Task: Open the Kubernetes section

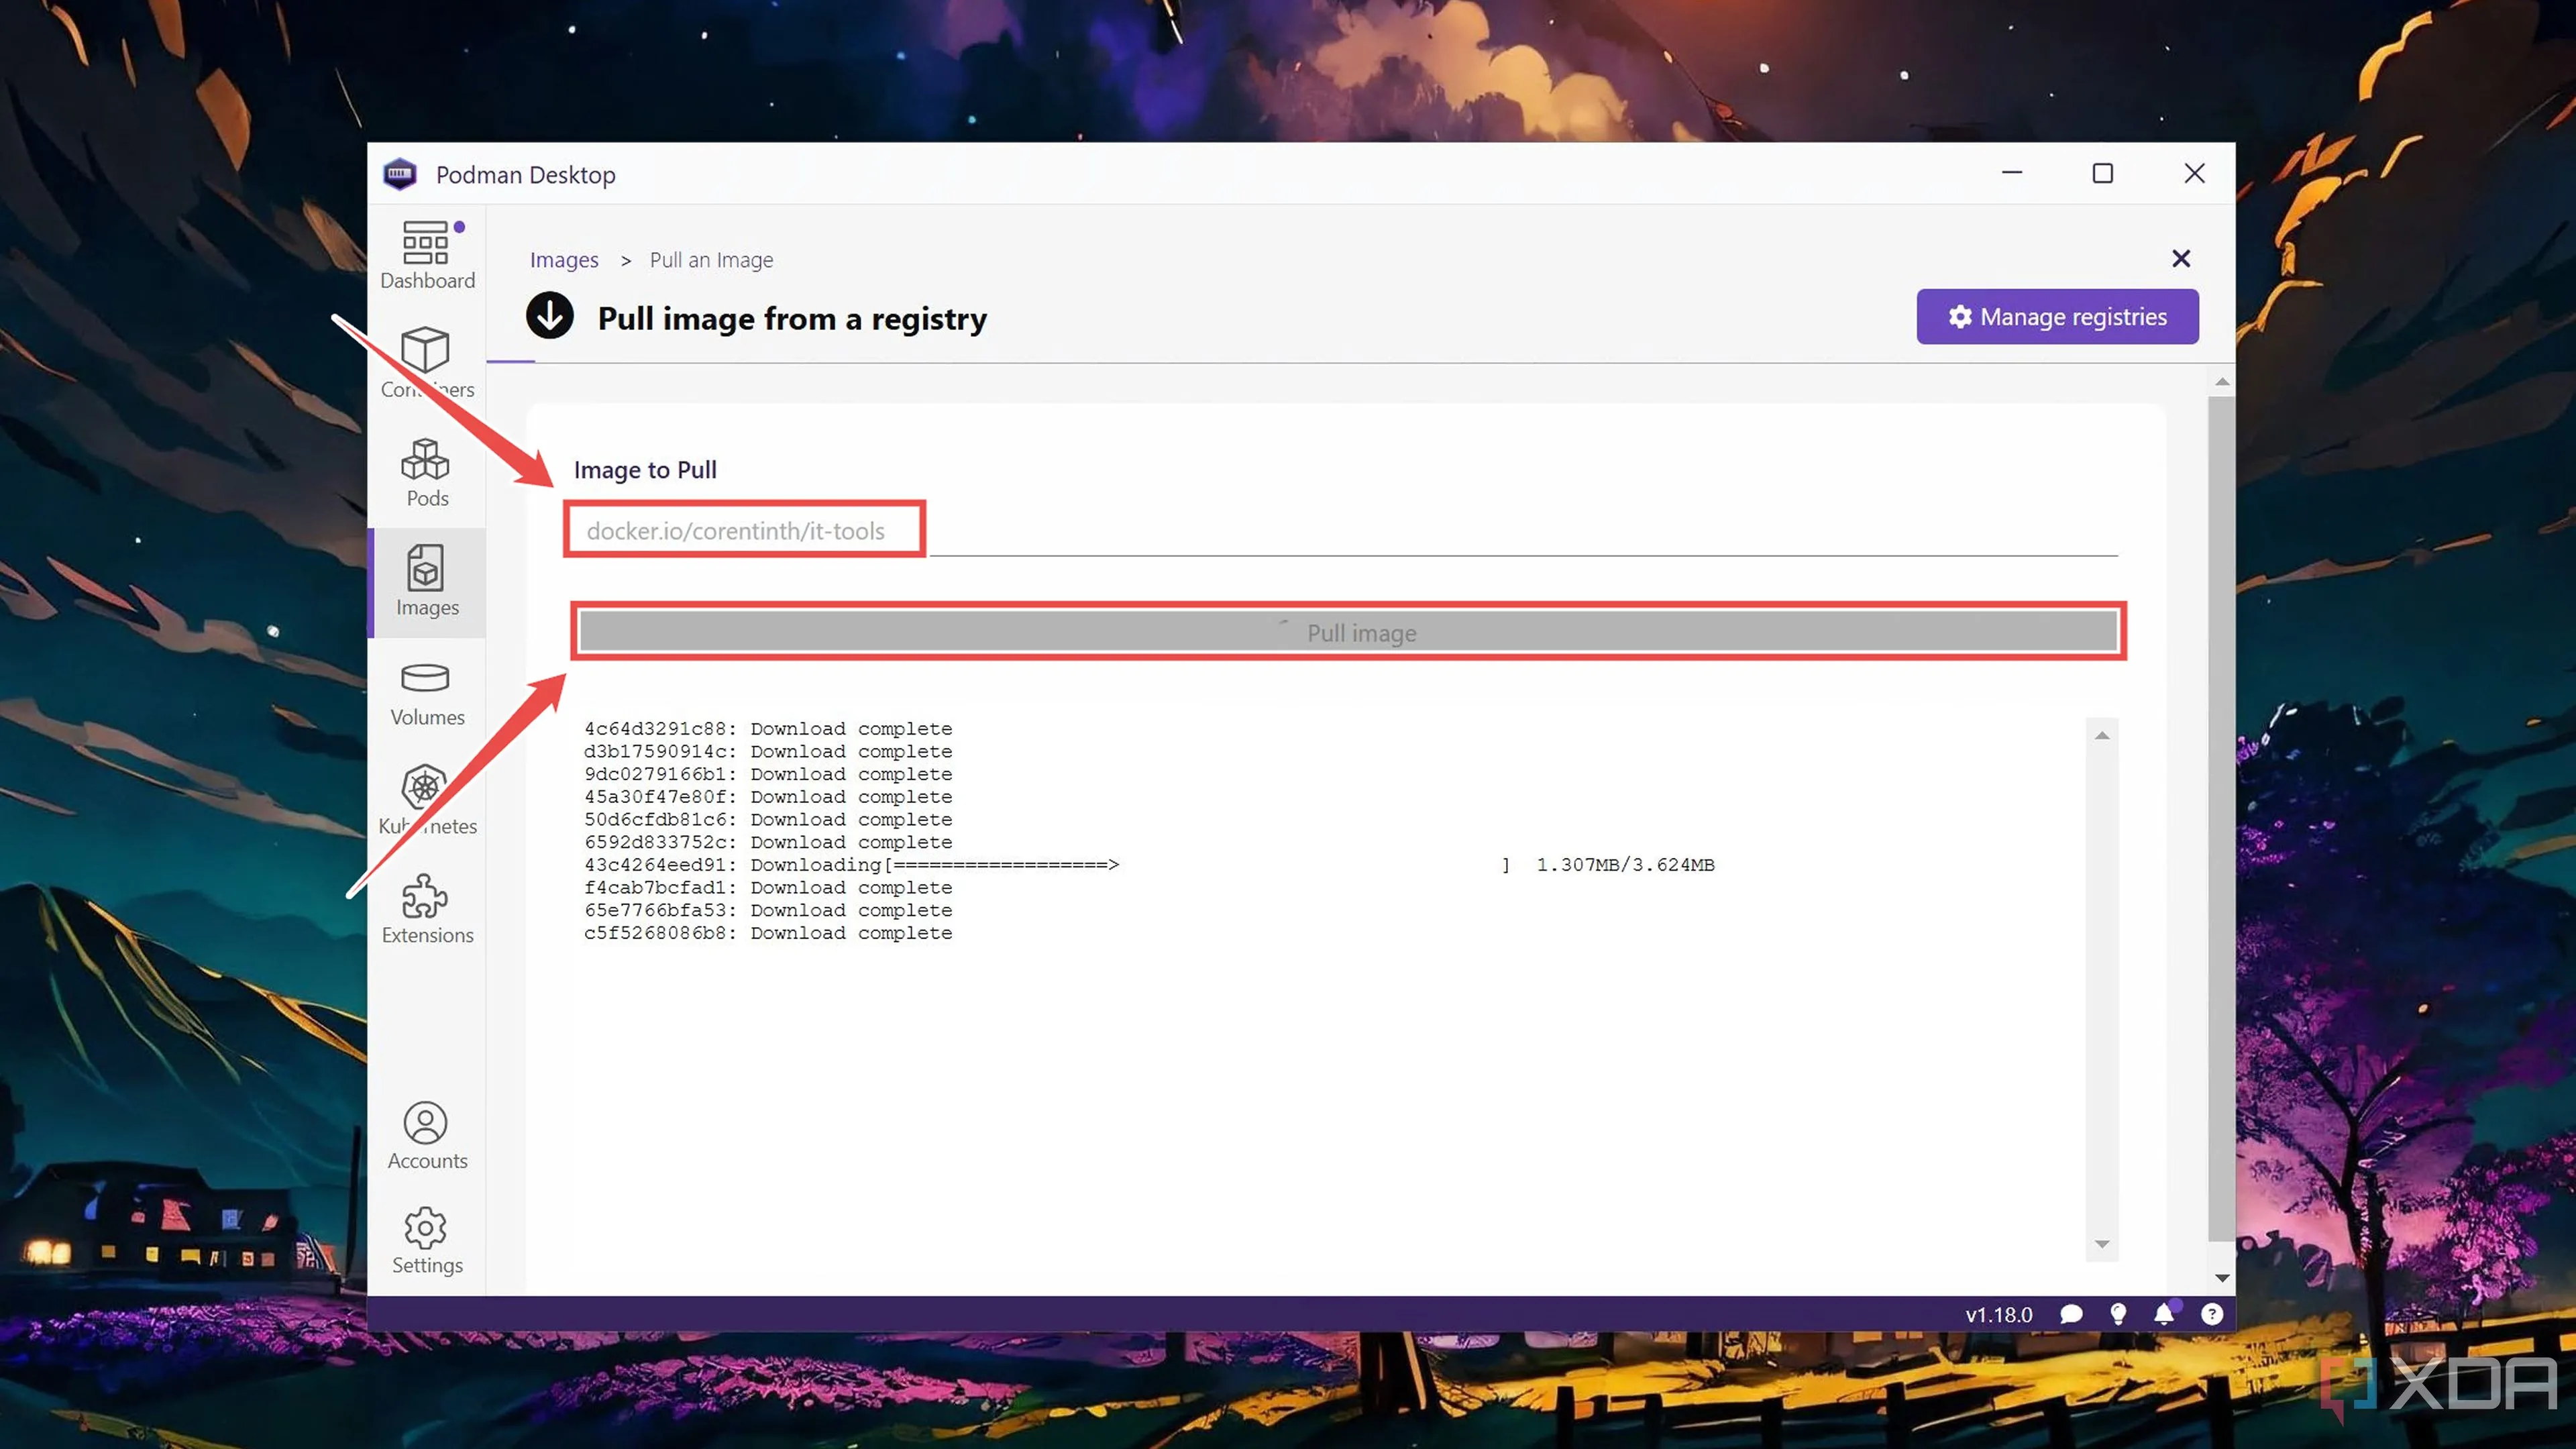Action: [427, 801]
